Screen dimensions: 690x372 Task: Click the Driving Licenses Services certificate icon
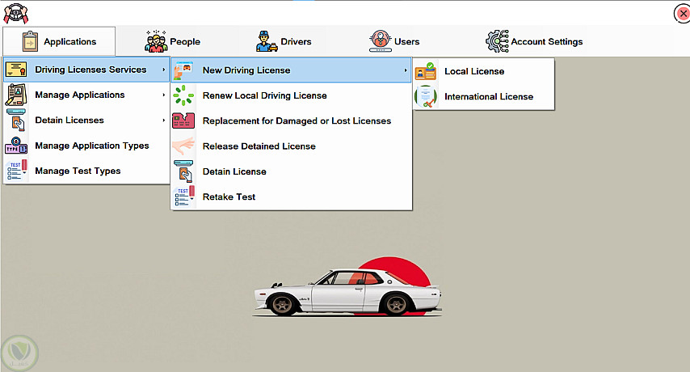16,69
